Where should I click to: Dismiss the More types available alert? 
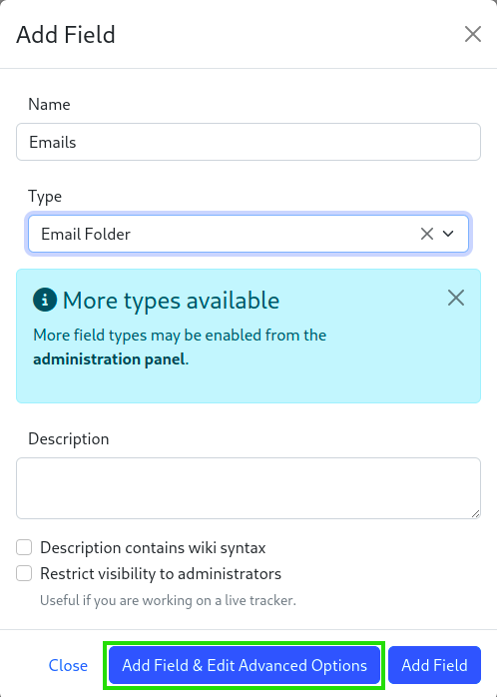pos(456,298)
